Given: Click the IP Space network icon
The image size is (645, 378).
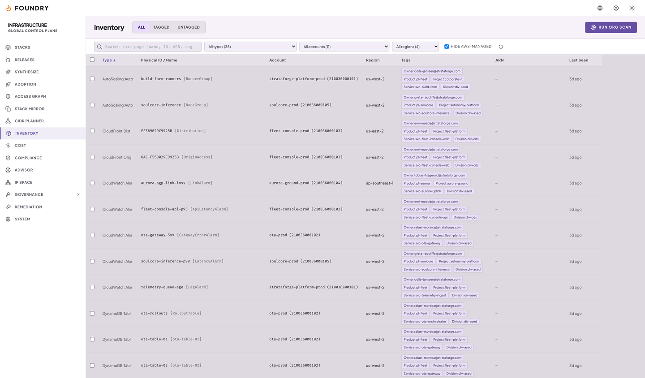Looking at the screenshot, I should [x=8, y=182].
